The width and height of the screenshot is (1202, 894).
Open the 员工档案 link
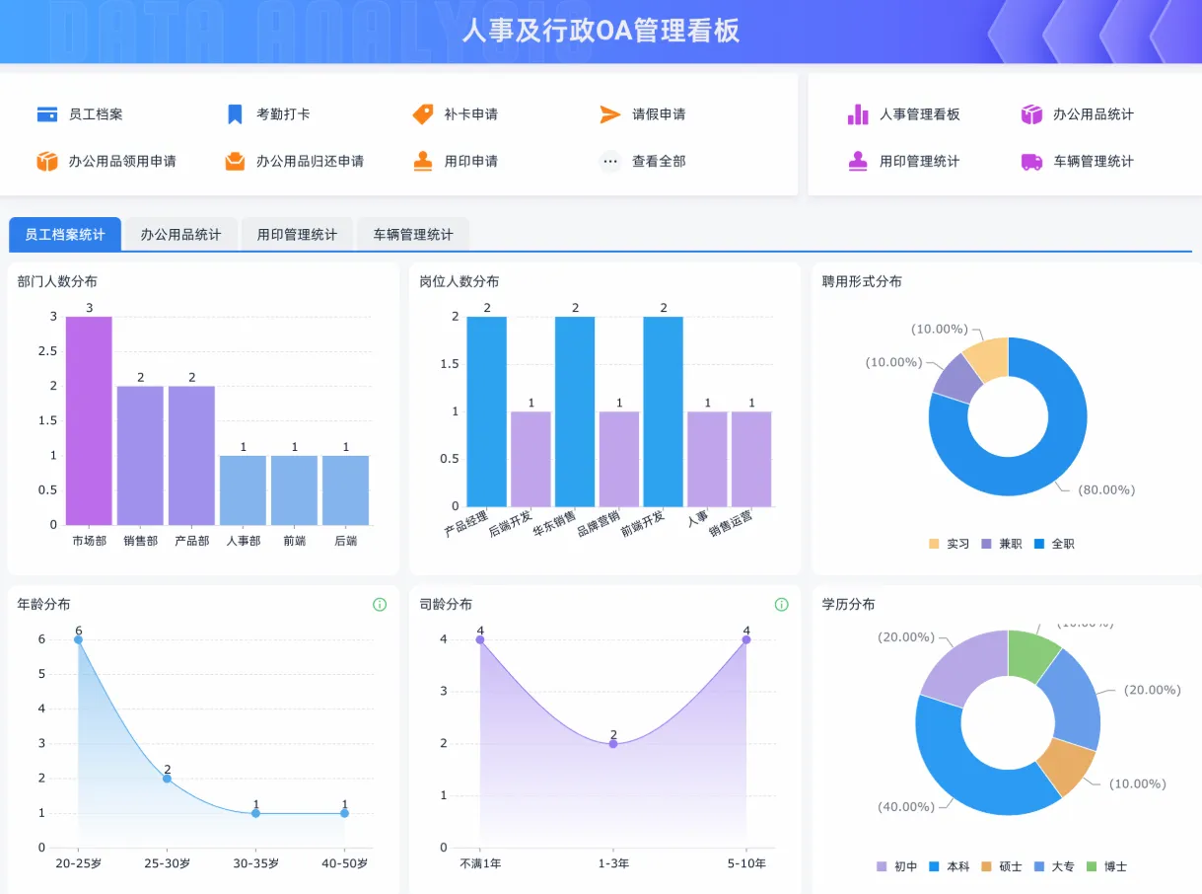[x=96, y=114]
